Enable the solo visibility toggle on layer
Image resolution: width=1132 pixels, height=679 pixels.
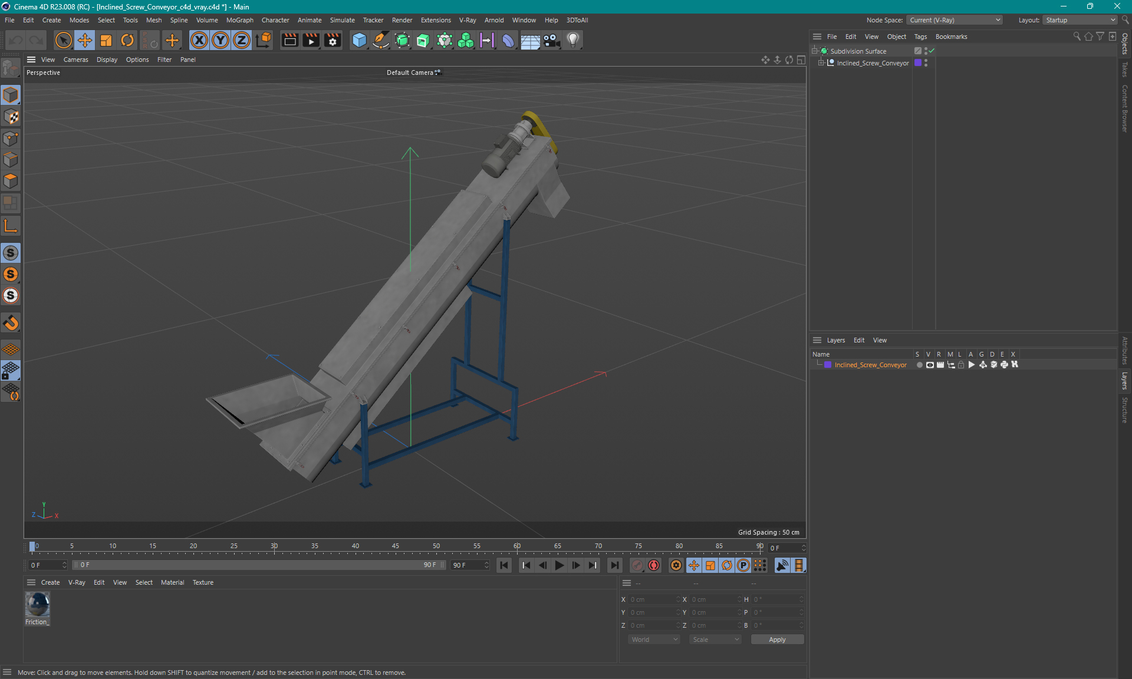919,365
